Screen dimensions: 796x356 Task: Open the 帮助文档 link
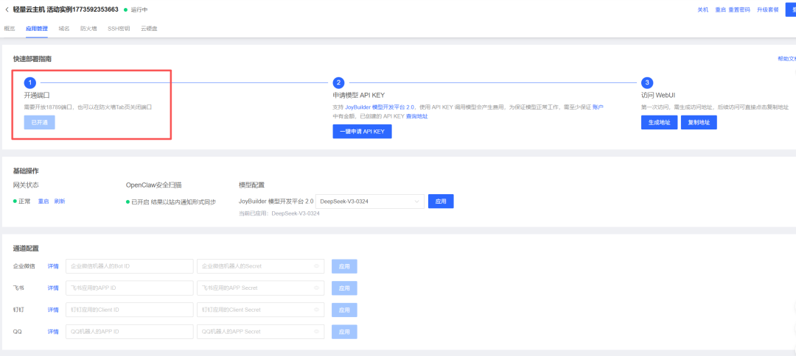point(786,59)
